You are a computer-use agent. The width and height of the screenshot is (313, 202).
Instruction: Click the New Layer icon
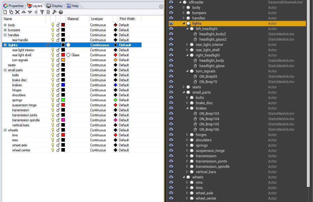pyautogui.click(x=5, y=12)
